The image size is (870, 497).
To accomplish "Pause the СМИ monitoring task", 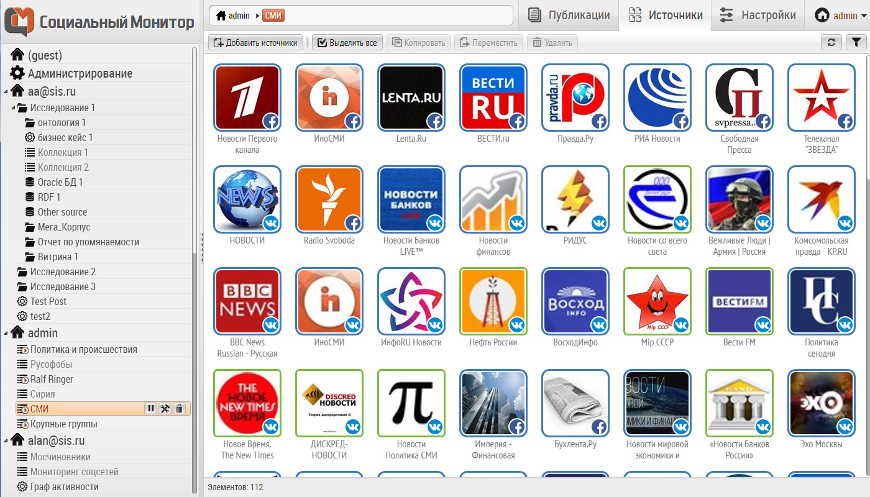I will [x=151, y=408].
